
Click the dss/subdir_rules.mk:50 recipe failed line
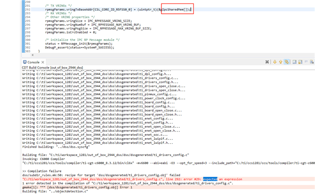coord(101,175)
